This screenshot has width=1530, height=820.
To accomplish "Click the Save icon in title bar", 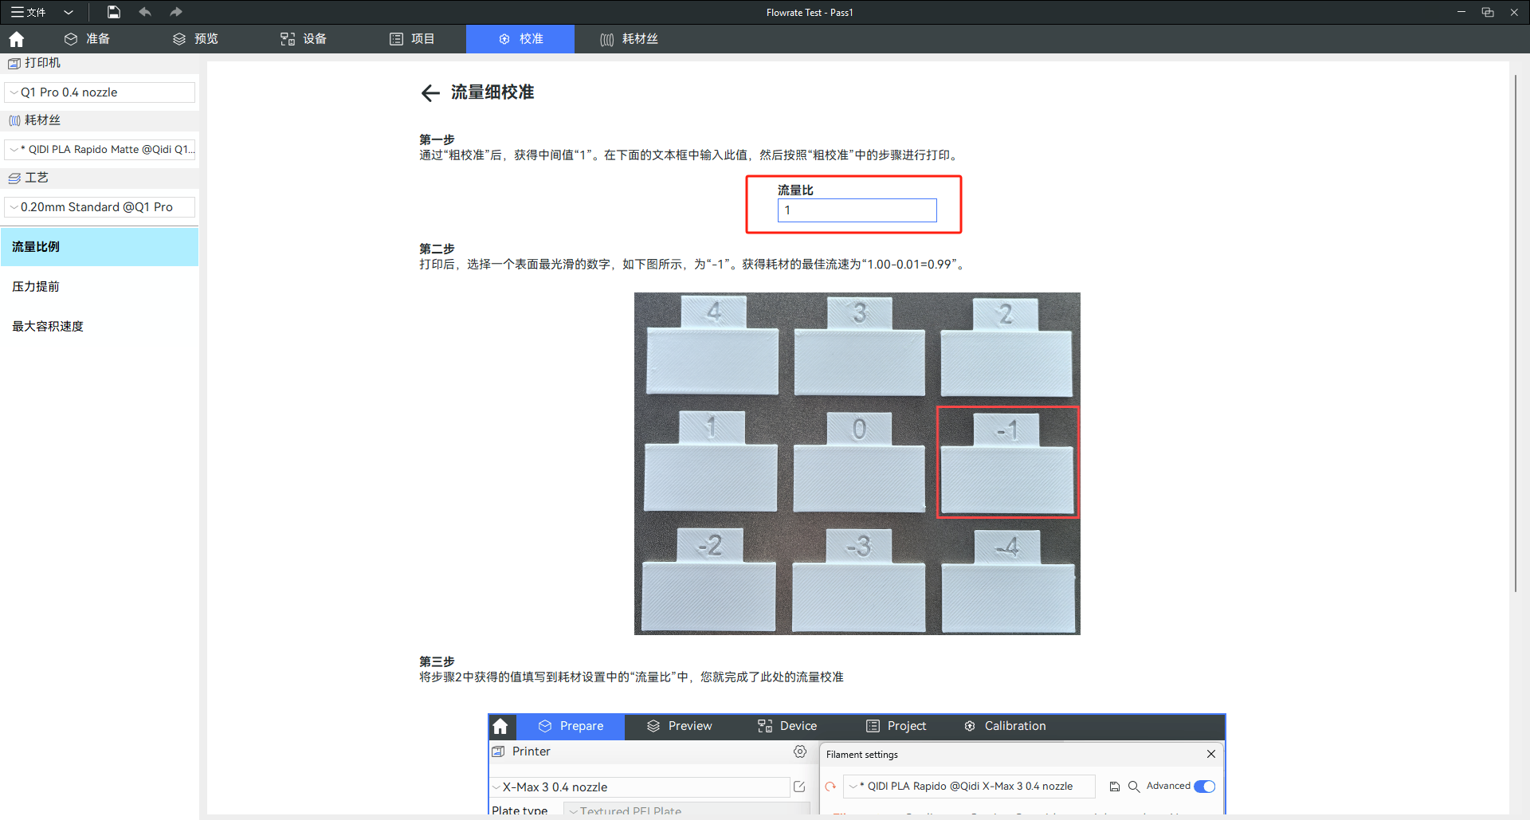I will (x=114, y=12).
